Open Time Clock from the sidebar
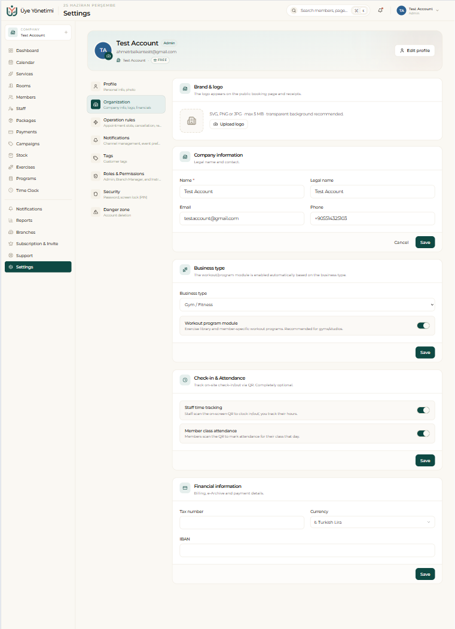The width and height of the screenshot is (455, 629). 38,190
